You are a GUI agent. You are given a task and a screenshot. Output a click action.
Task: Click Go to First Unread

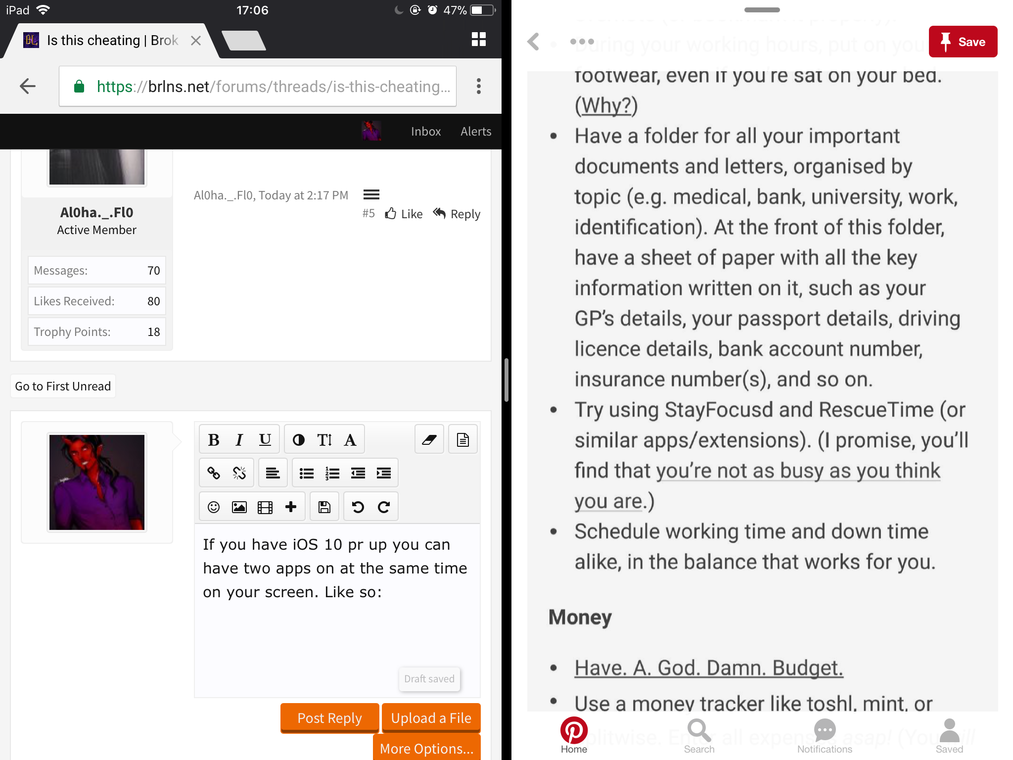63,386
